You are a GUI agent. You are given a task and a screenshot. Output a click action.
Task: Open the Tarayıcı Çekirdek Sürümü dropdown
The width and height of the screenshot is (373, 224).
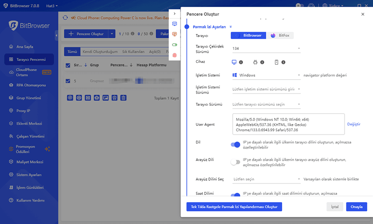pyautogui.click(x=266, y=48)
